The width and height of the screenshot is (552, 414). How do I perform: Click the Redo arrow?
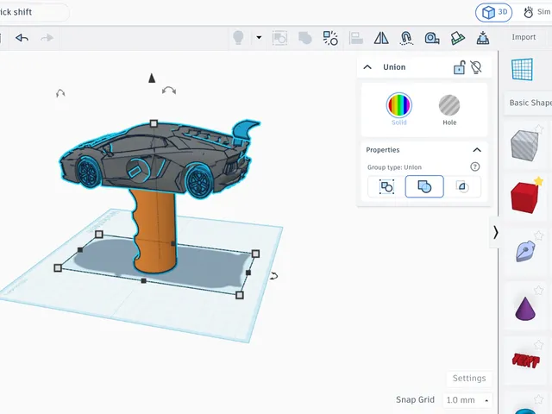pyautogui.click(x=47, y=38)
